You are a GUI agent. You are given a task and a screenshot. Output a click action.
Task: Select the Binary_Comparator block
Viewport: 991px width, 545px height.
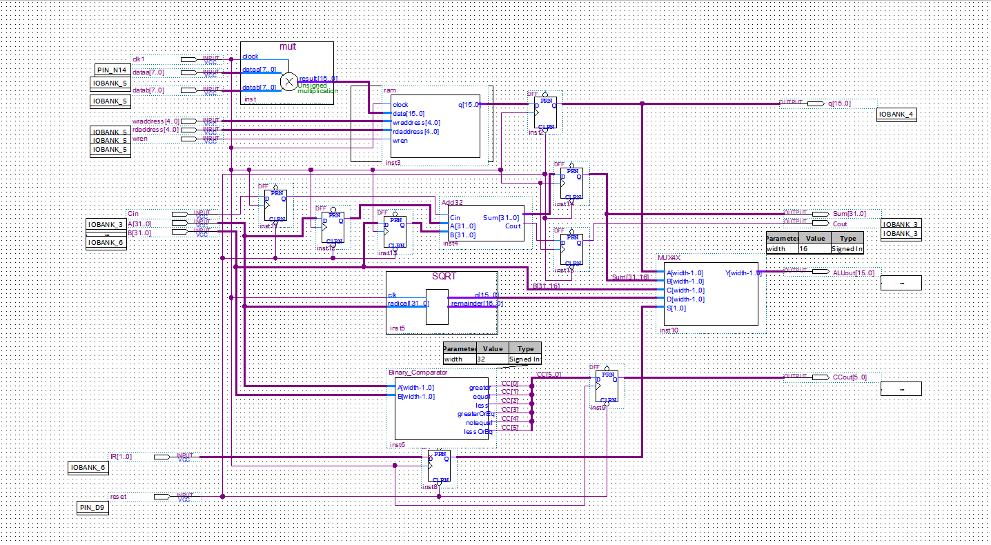[x=442, y=407]
